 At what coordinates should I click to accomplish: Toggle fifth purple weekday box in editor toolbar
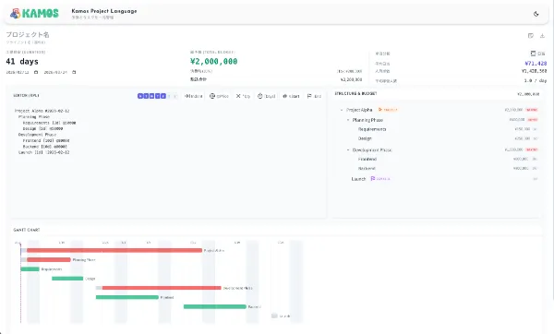pos(163,96)
